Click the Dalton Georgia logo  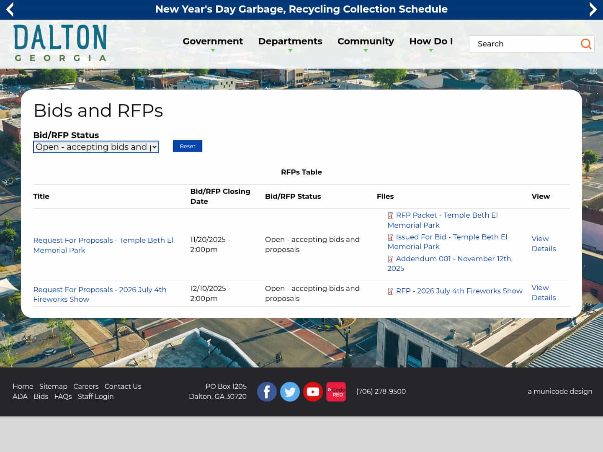[60, 43]
